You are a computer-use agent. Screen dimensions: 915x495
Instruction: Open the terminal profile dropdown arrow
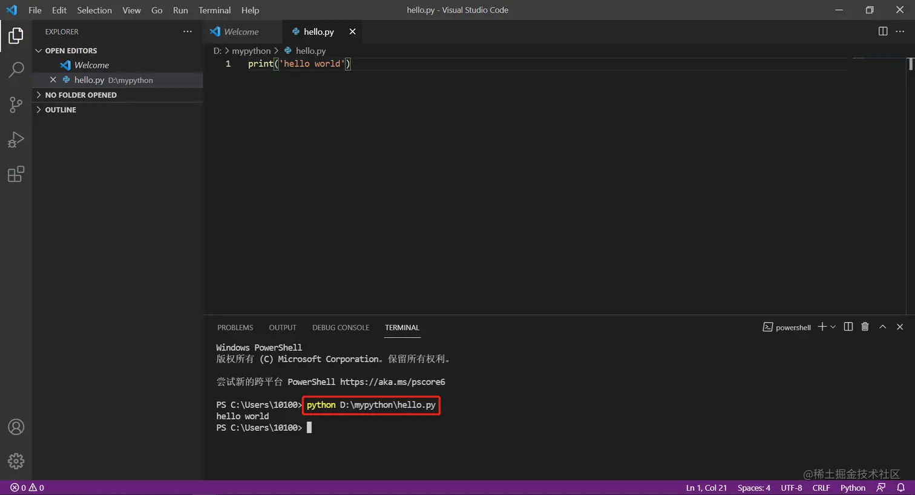[x=833, y=327]
